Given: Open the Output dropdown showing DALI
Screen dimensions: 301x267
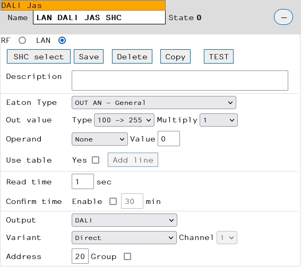Looking at the screenshot, I should [124, 220].
